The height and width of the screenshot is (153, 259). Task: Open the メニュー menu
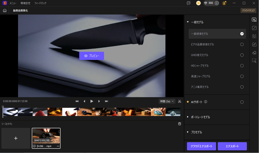point(13,3)
